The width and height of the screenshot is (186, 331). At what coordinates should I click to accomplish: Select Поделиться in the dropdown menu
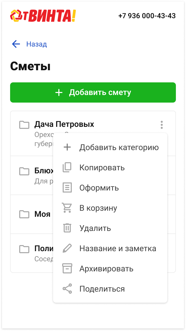(102, 289)
